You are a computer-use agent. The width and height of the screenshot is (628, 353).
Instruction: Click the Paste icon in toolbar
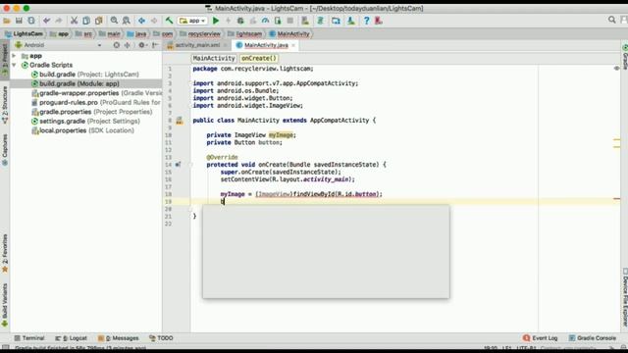pyautogui.click(x=98, y=21)
